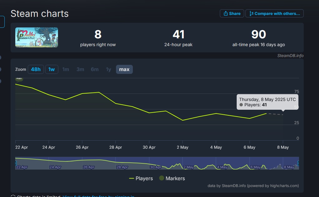
Task: Click the release marker flag on chart
Action: (x=19, y=79)
